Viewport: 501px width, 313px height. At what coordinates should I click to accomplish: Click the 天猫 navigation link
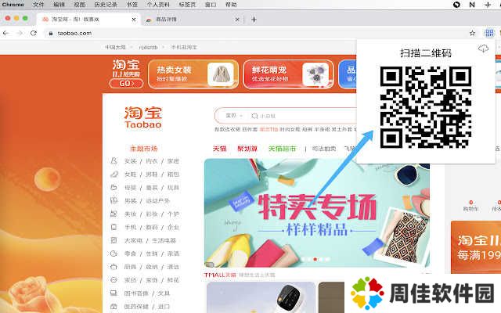(x=219, y=148)
